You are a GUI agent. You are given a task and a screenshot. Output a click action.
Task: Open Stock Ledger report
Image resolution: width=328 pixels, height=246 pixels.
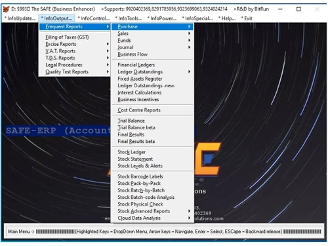[152, 152]
